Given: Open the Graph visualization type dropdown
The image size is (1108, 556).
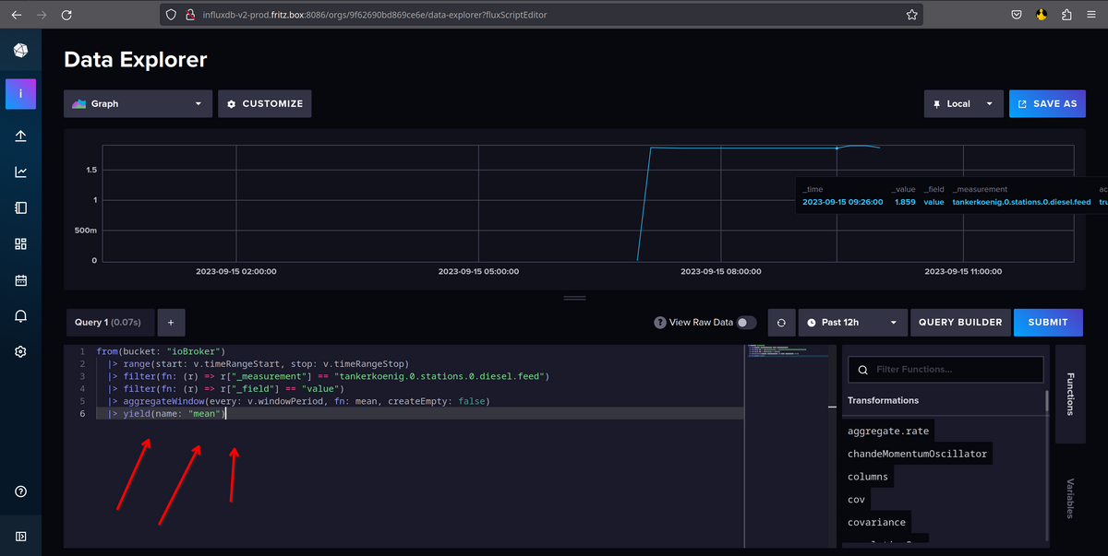Looking at the screenshot, I should (138, 104).
